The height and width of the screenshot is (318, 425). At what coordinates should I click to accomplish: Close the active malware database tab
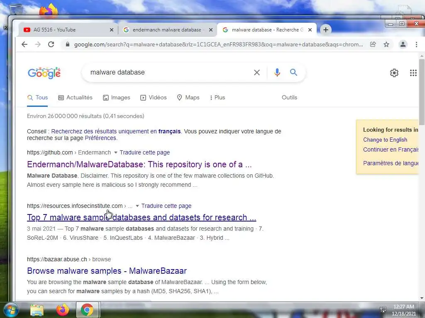[x=310, y=30]
